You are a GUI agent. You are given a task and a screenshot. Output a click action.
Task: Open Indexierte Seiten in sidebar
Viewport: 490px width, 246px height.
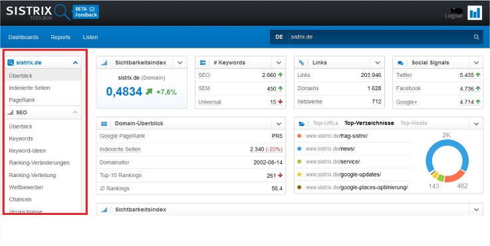29,88
